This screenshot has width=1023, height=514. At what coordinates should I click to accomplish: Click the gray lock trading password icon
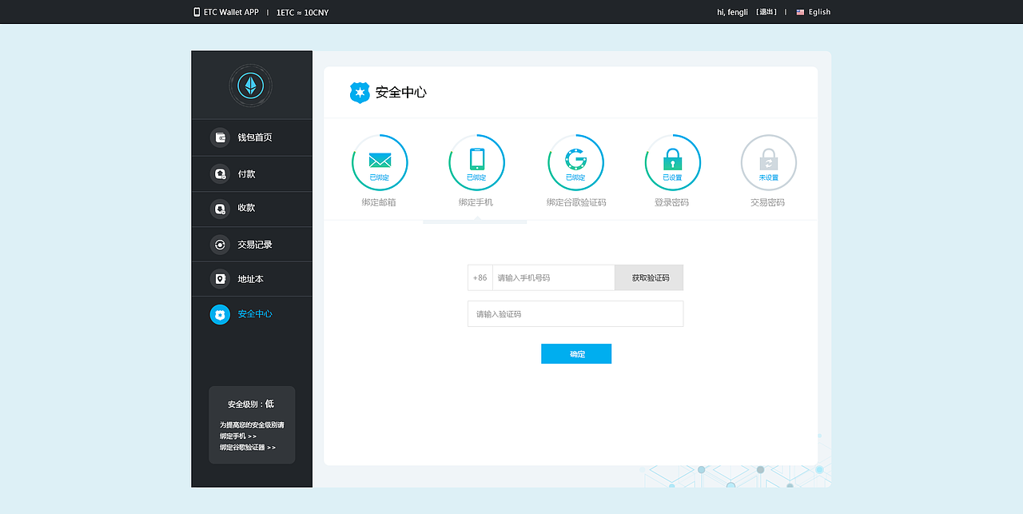[x=769, y=162]
